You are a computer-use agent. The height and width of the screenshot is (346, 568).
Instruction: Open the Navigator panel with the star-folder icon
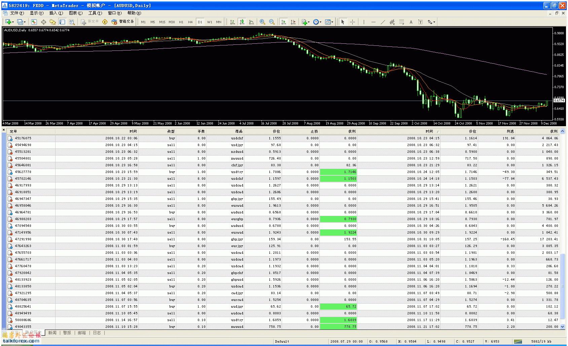53,22
